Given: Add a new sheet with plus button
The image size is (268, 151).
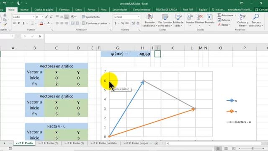Looking at the screenshot, I should pyautogui.click(x=156, y=143).
